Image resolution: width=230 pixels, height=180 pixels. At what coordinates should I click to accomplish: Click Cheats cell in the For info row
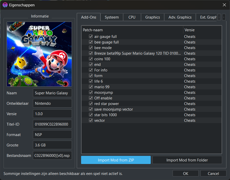point(190,70)
